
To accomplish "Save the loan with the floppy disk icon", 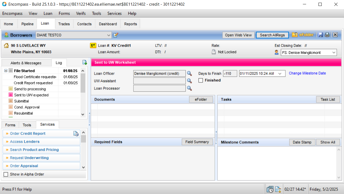I will [320, 35].
